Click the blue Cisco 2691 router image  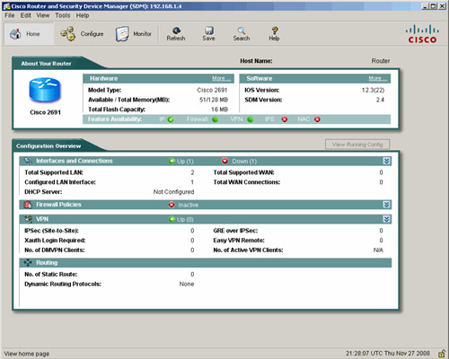(45, 90)
